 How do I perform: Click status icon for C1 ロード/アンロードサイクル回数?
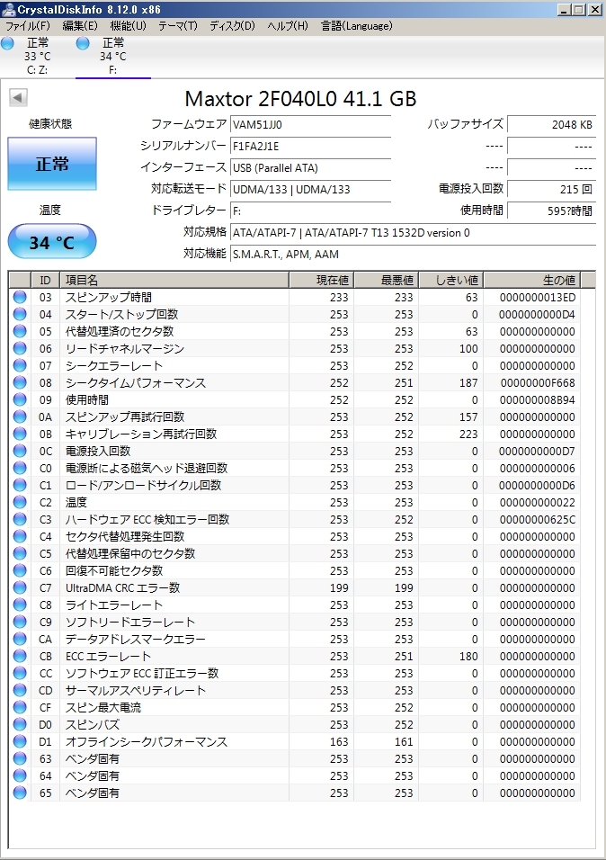(x=20, y=486)
